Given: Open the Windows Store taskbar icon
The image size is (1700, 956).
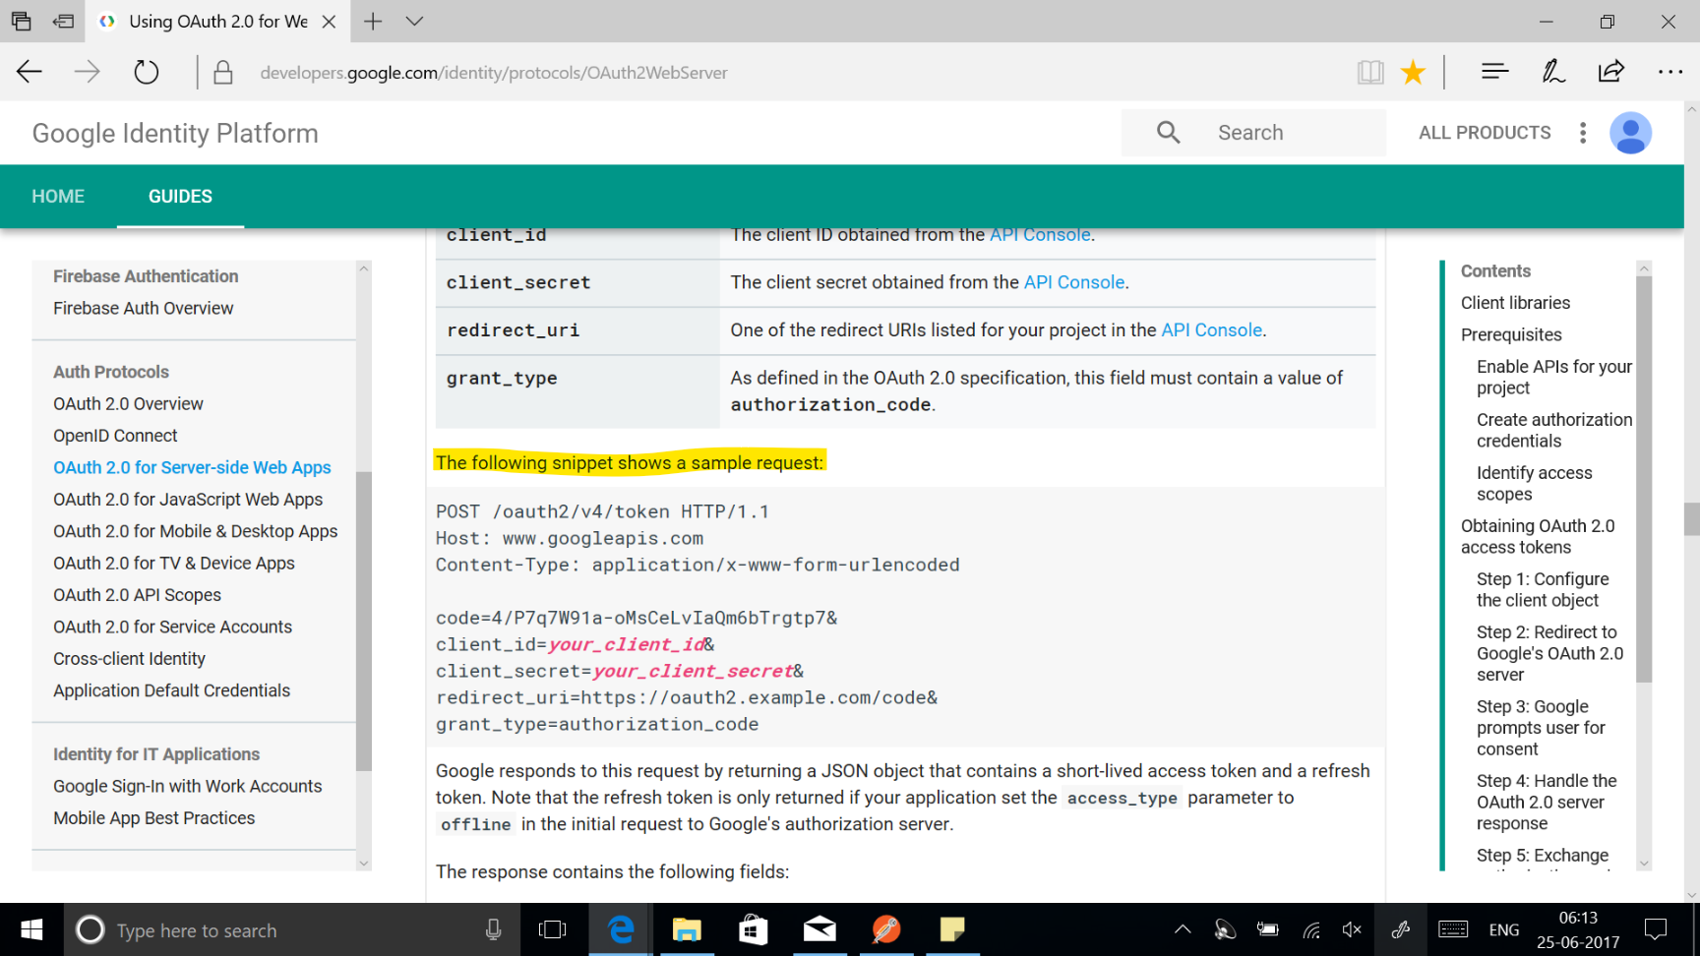Looking at the screenshot, I should tap(754, 929).
